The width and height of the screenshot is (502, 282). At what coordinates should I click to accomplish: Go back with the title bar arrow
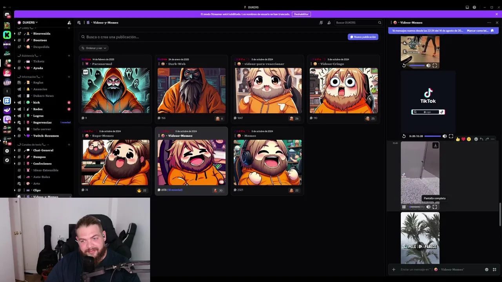tap(4, 7)
